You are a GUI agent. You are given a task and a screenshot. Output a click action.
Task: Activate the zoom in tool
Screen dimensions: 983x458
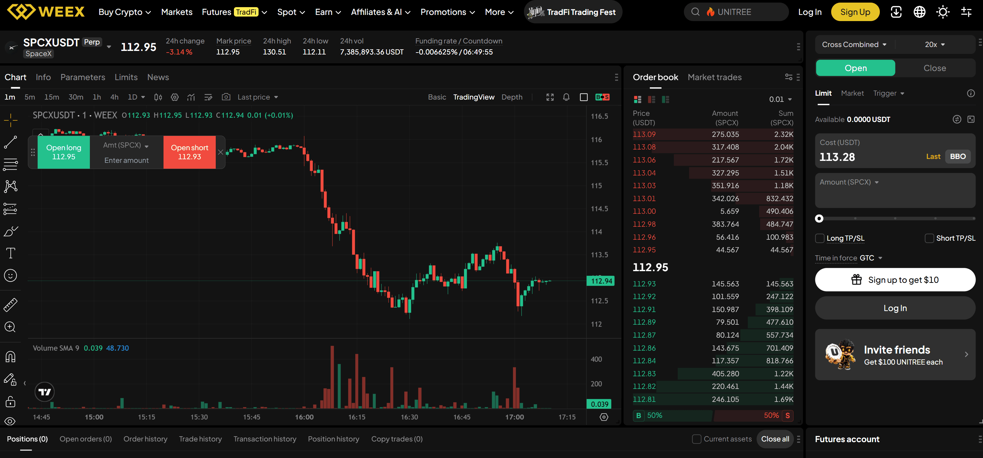click(11, 327)
